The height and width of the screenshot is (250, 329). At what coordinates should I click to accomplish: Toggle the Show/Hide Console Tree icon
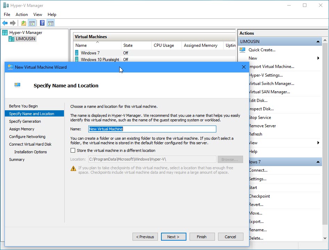pos(32,23)
